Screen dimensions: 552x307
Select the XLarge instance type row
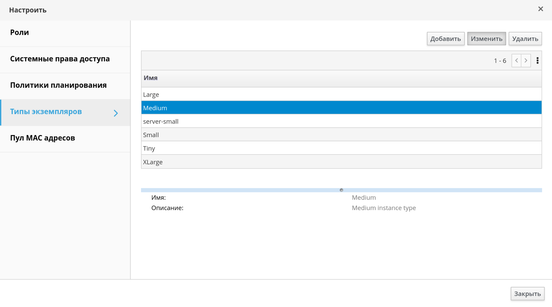[x=341, y=162]
